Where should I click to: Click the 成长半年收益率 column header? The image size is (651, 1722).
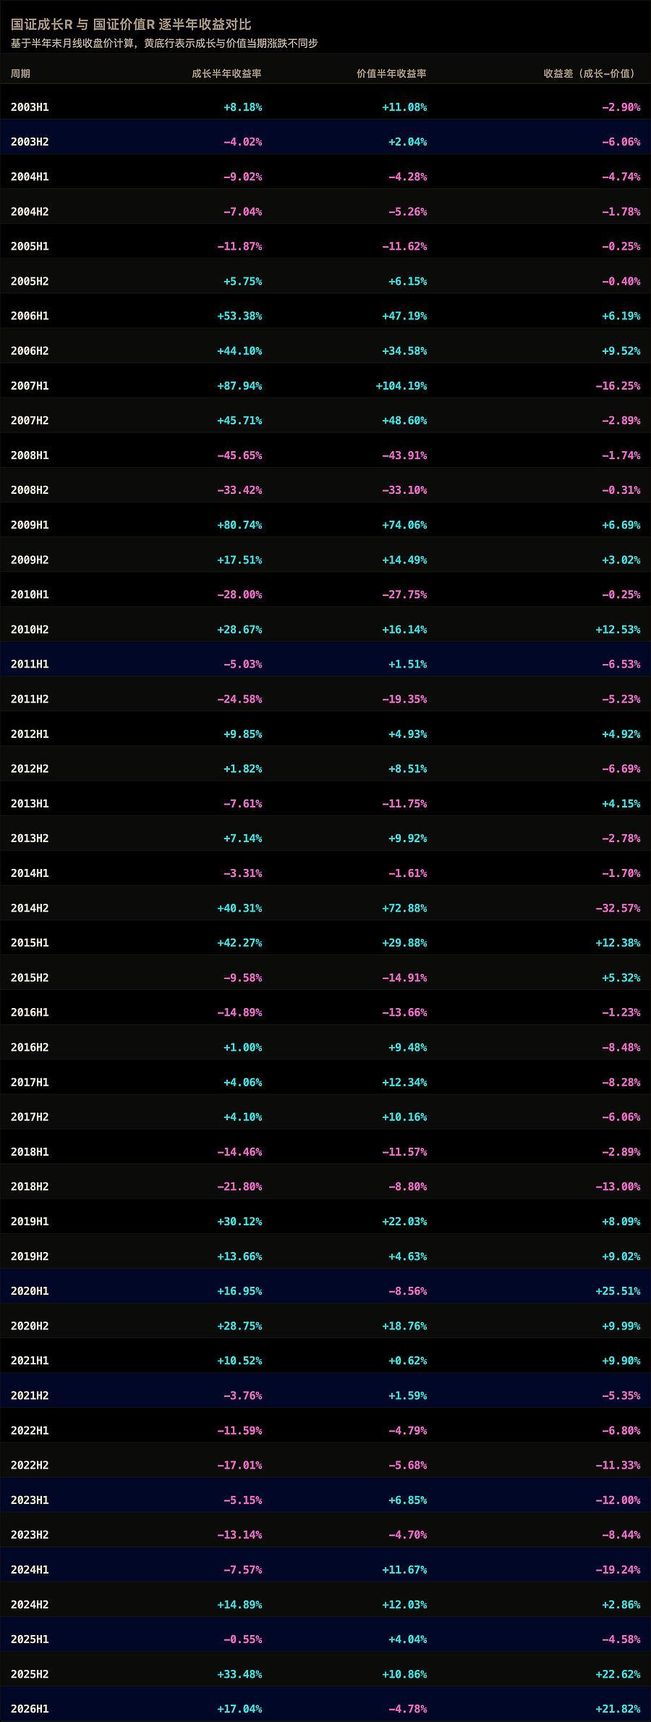pyautogui.click(x=226, y=73)
